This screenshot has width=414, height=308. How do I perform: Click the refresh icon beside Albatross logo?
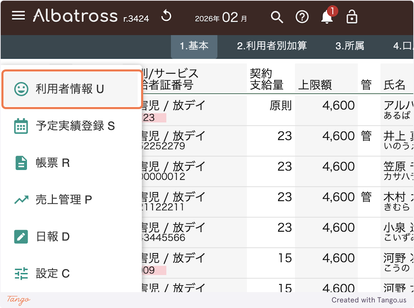click(166, 16)
